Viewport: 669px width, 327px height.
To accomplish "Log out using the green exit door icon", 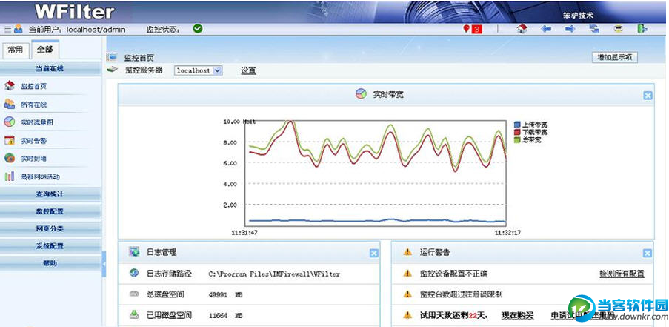I will (x=642, y=29).
